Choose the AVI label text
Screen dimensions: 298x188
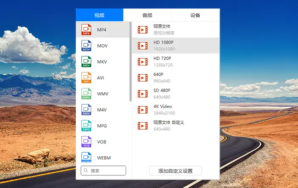[100, 78]
